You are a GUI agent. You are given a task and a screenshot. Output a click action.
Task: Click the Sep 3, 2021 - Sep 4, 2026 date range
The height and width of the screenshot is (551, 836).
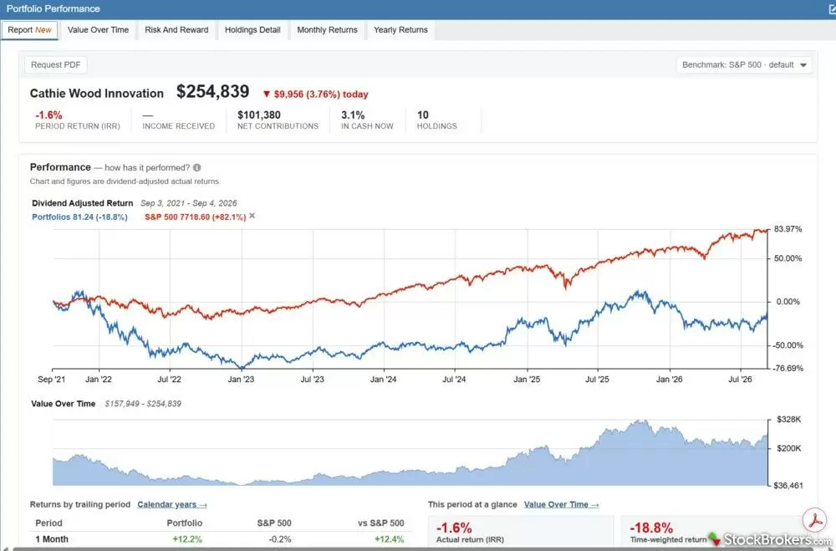click(189, 203)
